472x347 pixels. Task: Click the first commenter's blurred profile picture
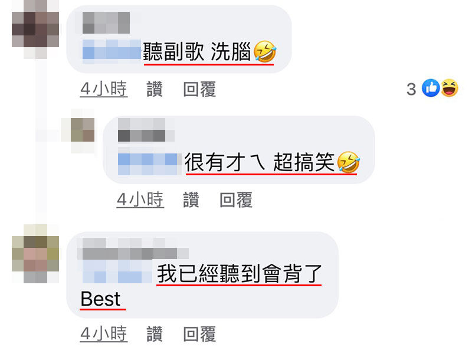pyautogui.click(x=35, y=30)
